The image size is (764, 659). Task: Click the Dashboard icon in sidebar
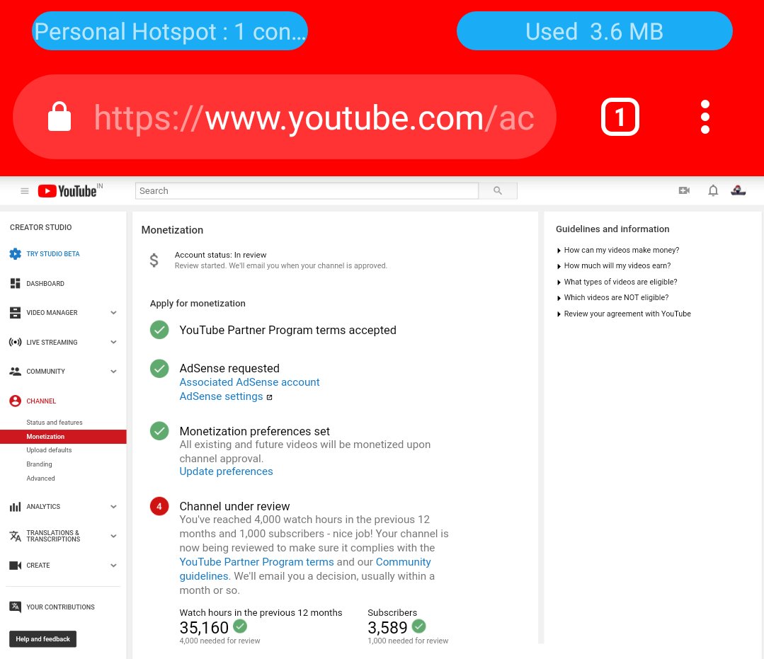(x=15, y=283)
